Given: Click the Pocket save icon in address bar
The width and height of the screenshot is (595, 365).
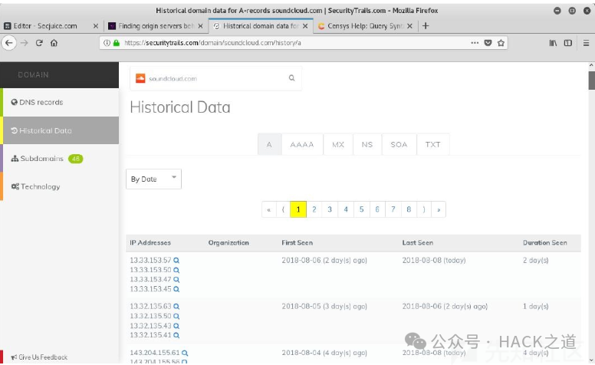Looking at the screenshot, I should 488,43.
